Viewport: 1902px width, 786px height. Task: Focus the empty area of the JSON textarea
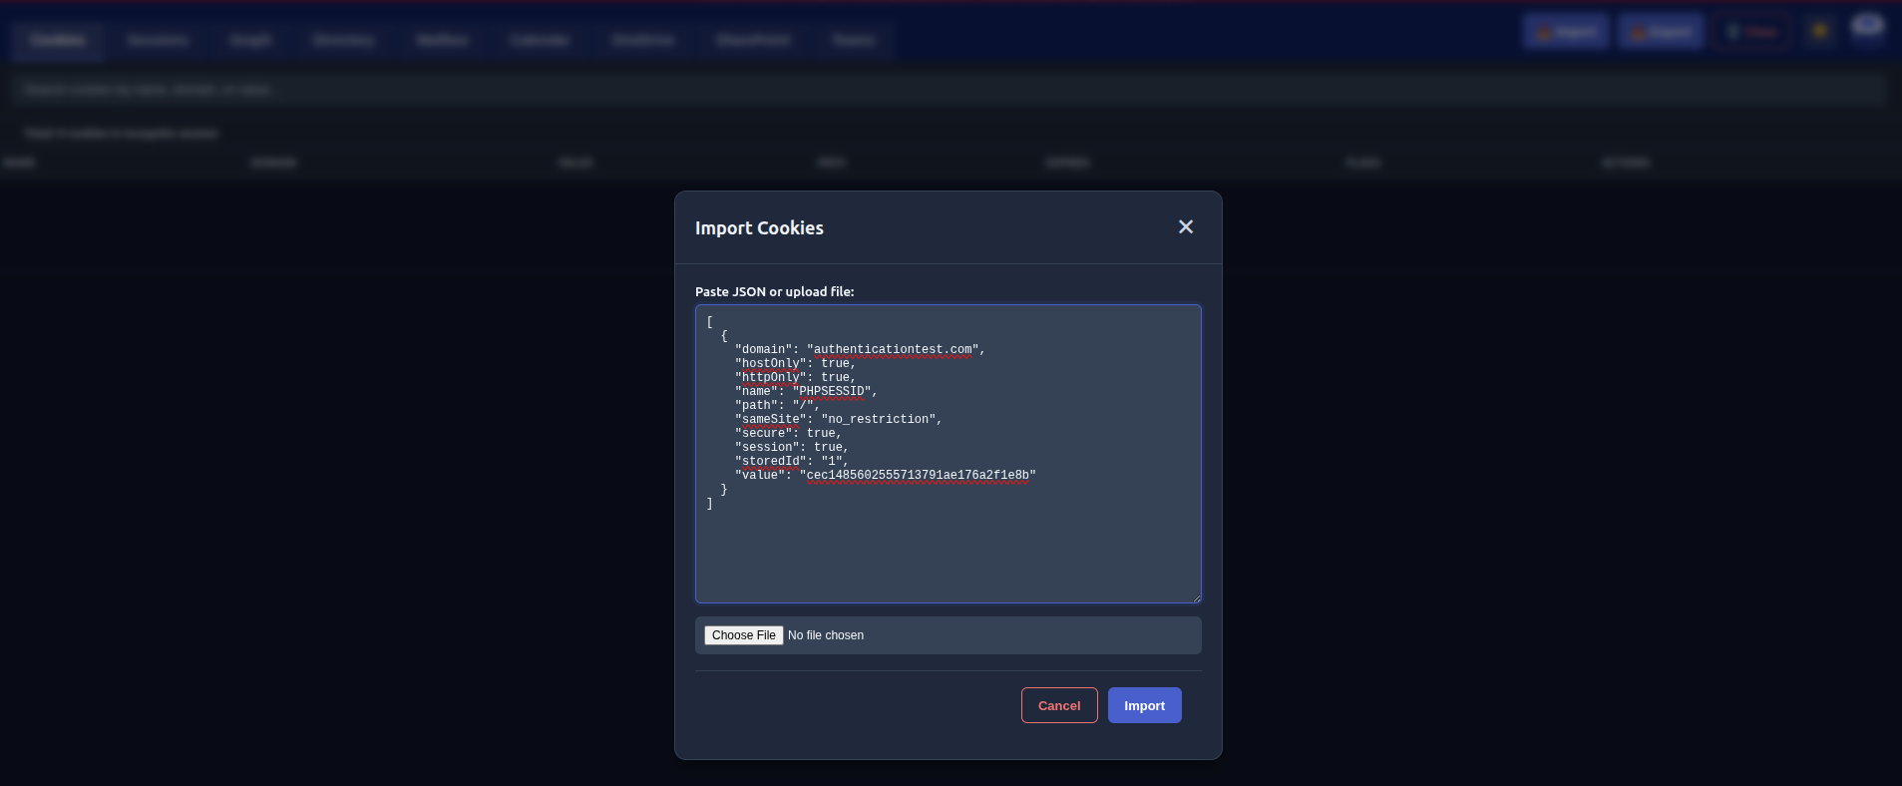[x=948, y=554]
